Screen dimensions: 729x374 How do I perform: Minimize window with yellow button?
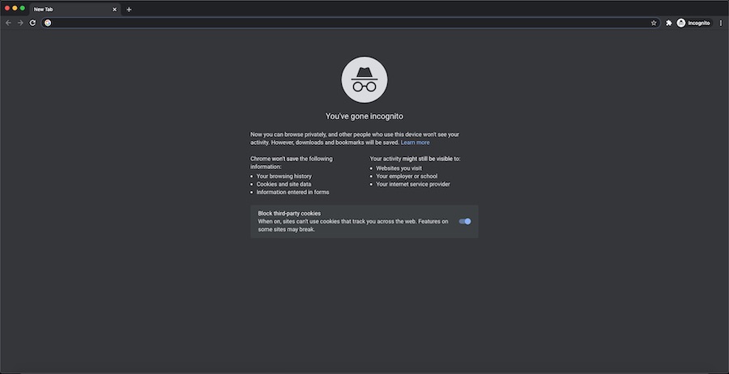[x=15, y=8]
